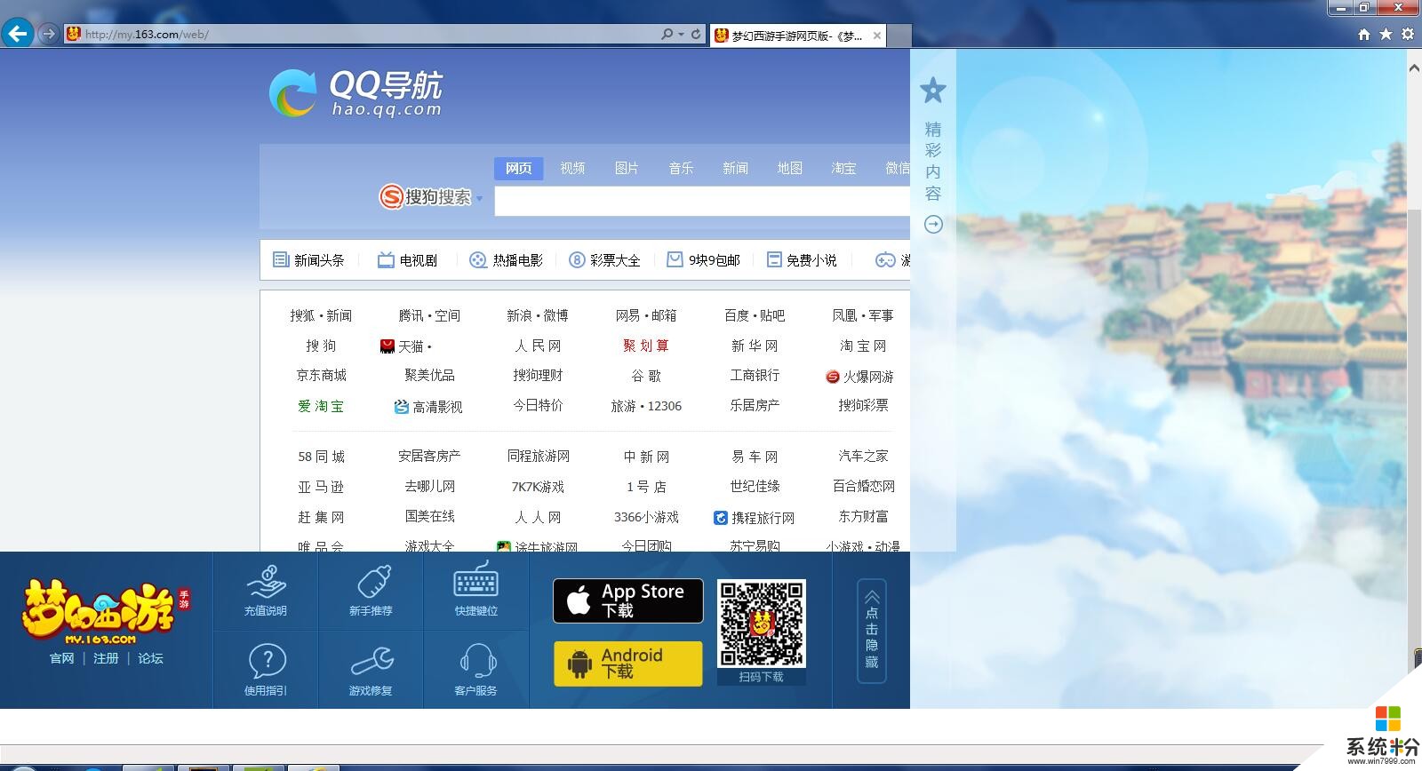Open the 爱淘宝 link
The width and height of the screenshot is (1422, 771).
321,406
